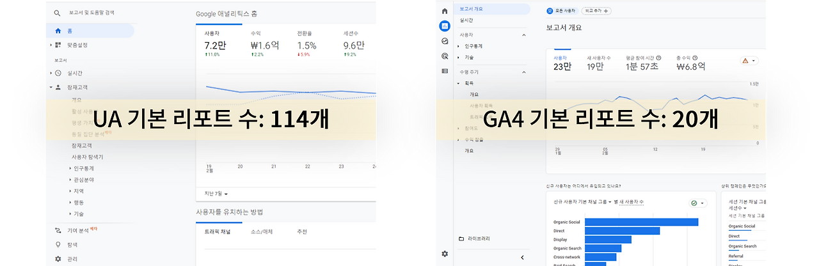The height and width of the screenshot is (266, 819).
Task: Click the 비교 추가 button in GA4
Action: pos(595,11)
